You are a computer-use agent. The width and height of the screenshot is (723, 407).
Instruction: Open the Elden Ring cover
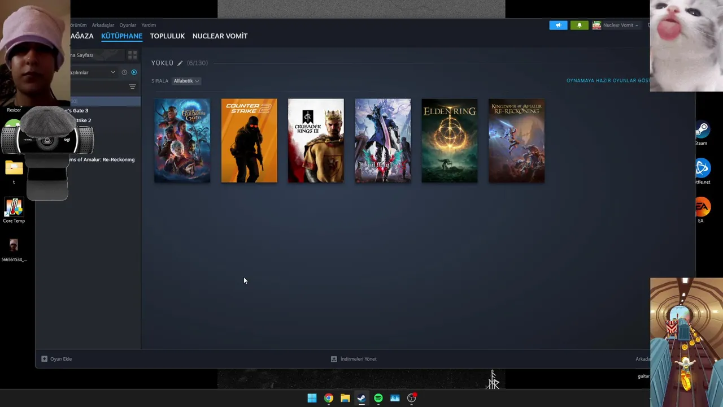450,141
